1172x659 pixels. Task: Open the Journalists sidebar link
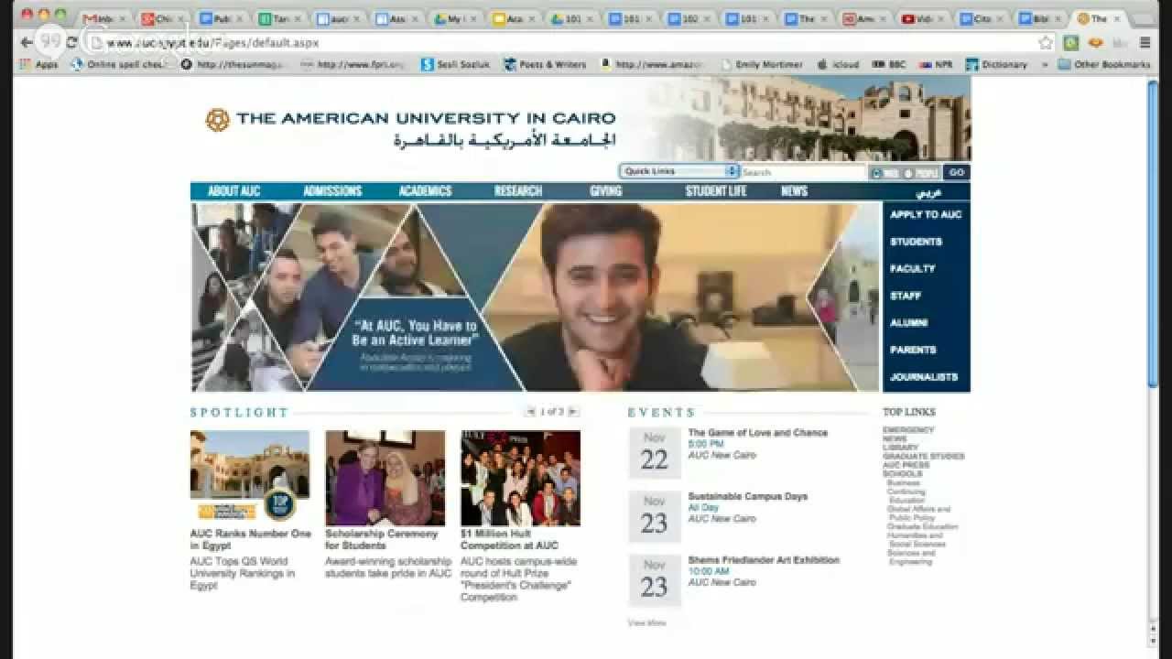[923, 376]
